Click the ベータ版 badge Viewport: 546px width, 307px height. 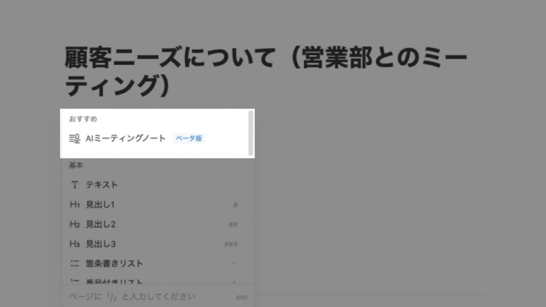point(188,138)
